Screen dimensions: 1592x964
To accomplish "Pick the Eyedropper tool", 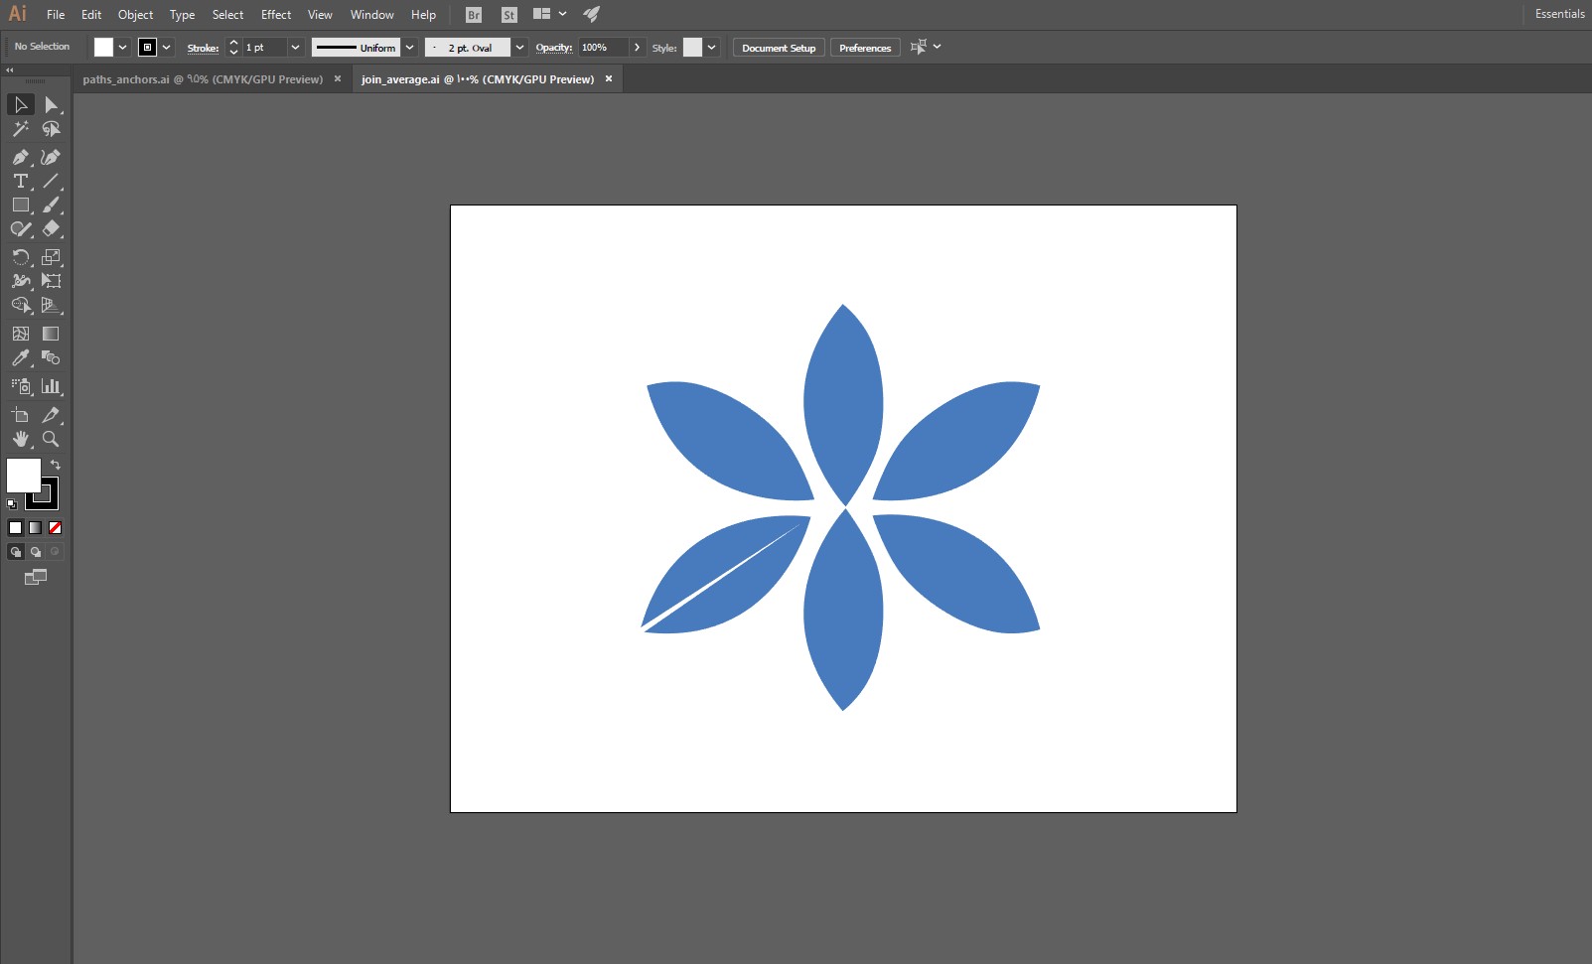I will 21,358.
